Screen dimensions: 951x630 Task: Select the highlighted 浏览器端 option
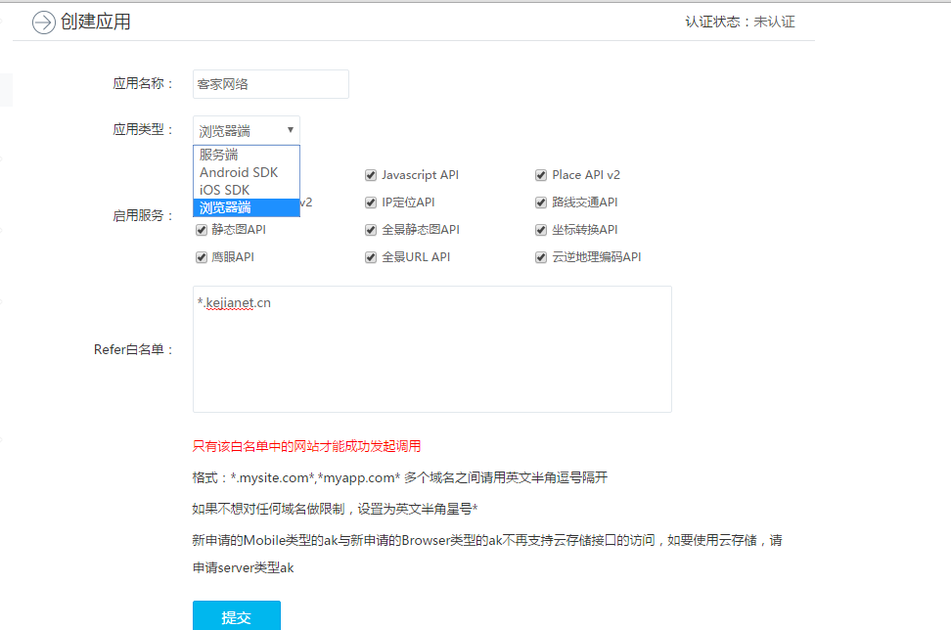click(246, 207)
